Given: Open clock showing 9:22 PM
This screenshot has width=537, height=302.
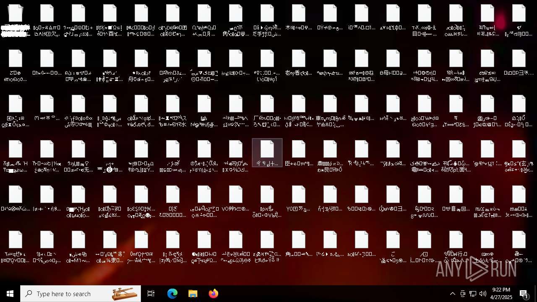Looking at the screenshot, I should (501, 294).
